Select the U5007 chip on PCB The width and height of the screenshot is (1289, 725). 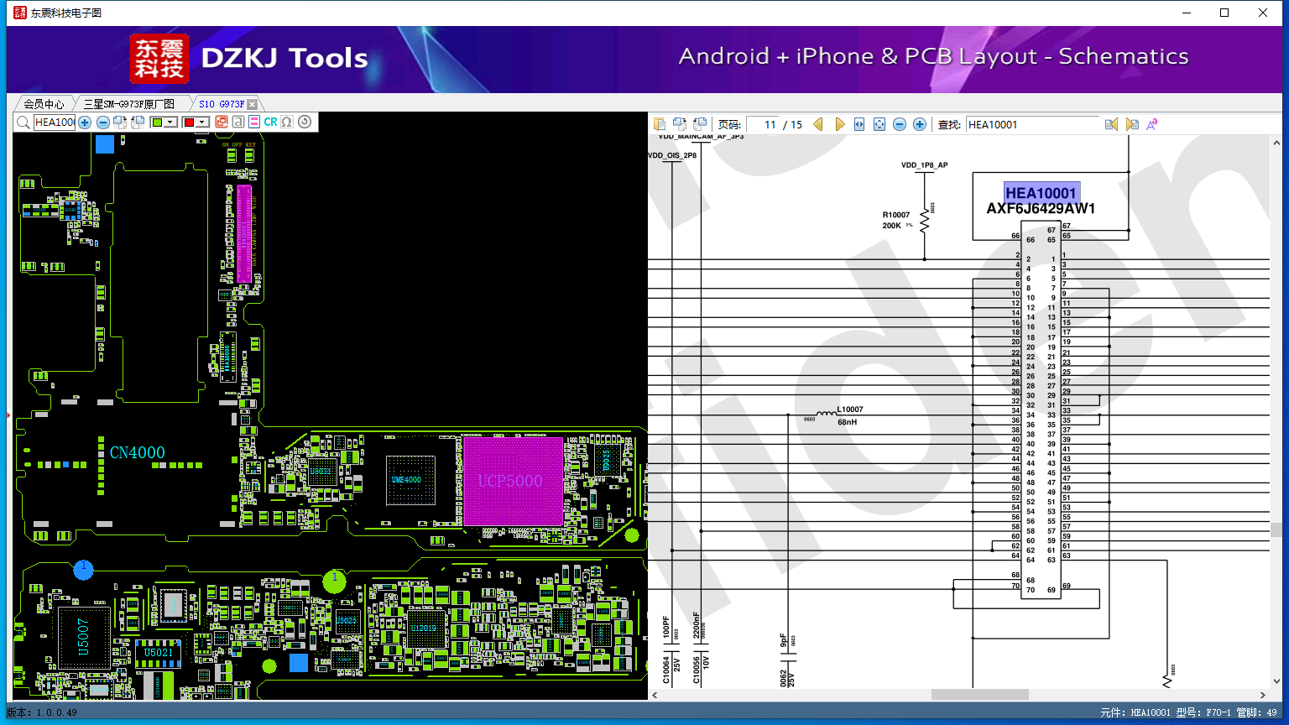coord(83,638)
